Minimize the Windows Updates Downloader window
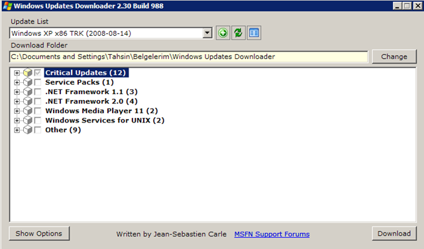The height and width of the screenshot is (249, 424). coord(397,6)
